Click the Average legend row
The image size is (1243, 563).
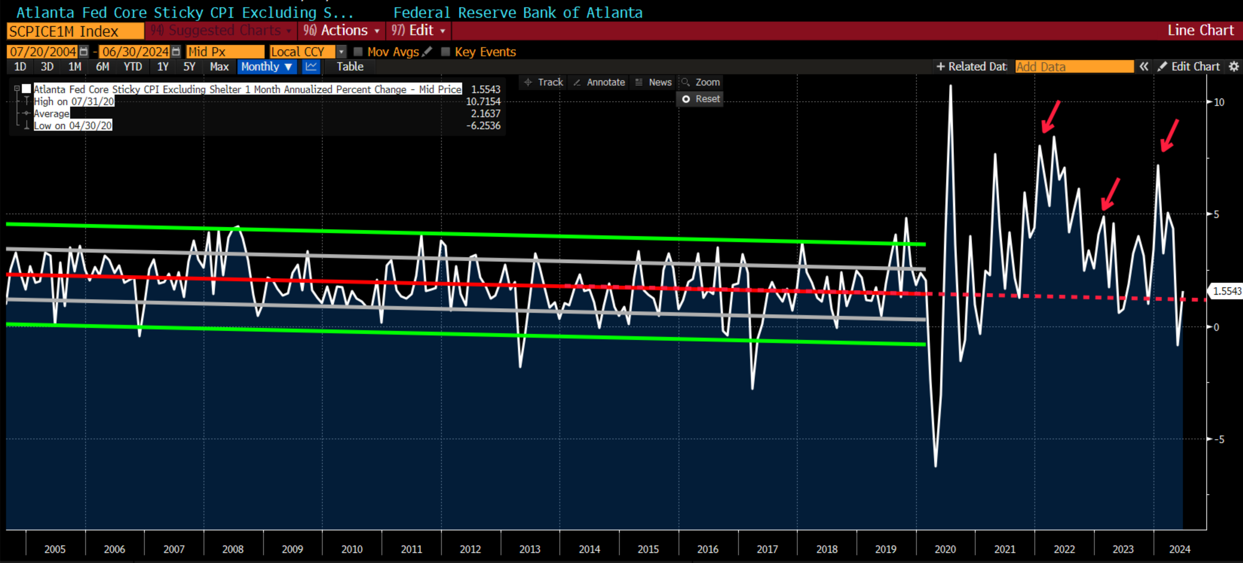pyautogui.click(x=51, y=113)
